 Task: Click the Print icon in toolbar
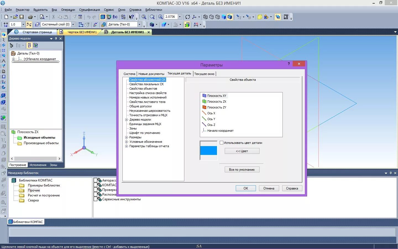(30, 17)
